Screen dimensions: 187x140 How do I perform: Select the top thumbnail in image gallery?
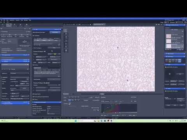coord(169,36)
